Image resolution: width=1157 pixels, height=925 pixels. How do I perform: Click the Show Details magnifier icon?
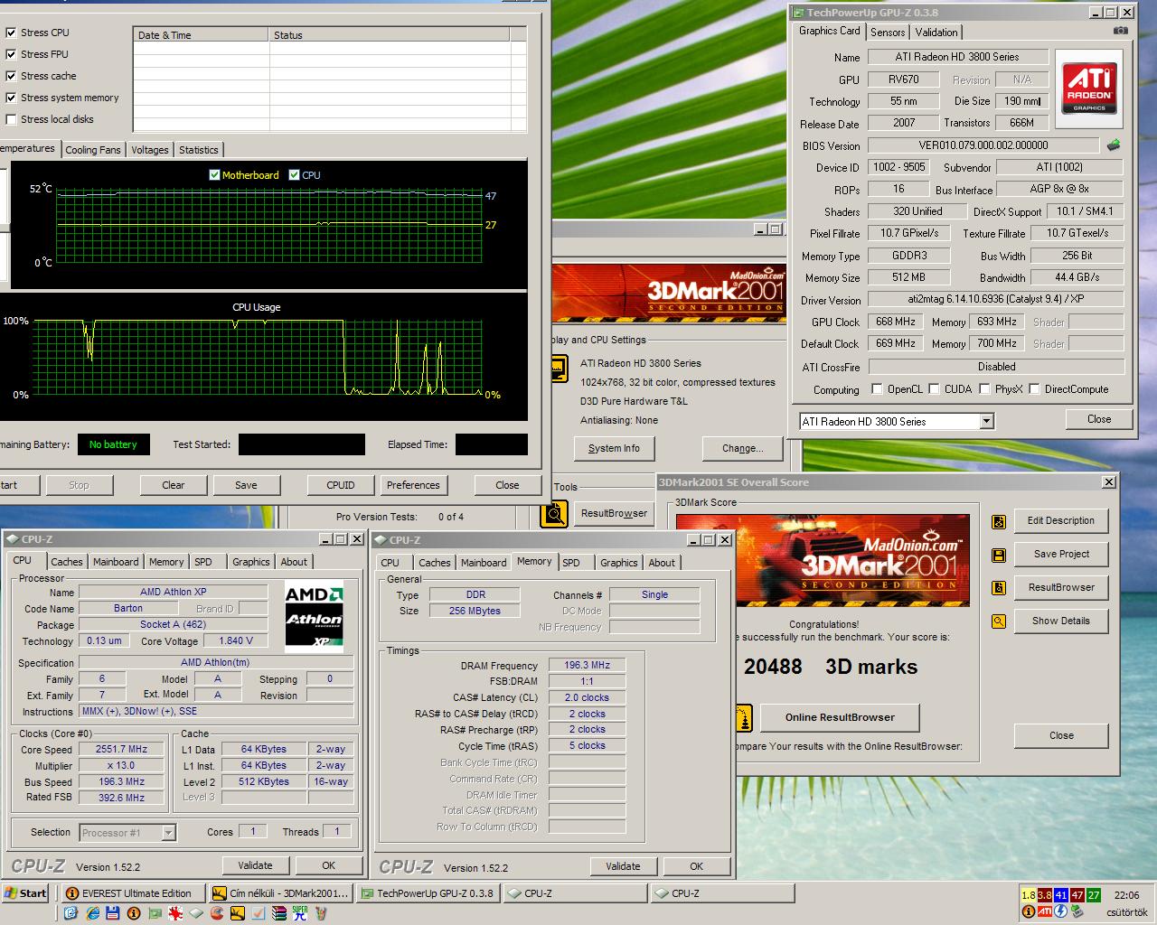coord(999,621)
